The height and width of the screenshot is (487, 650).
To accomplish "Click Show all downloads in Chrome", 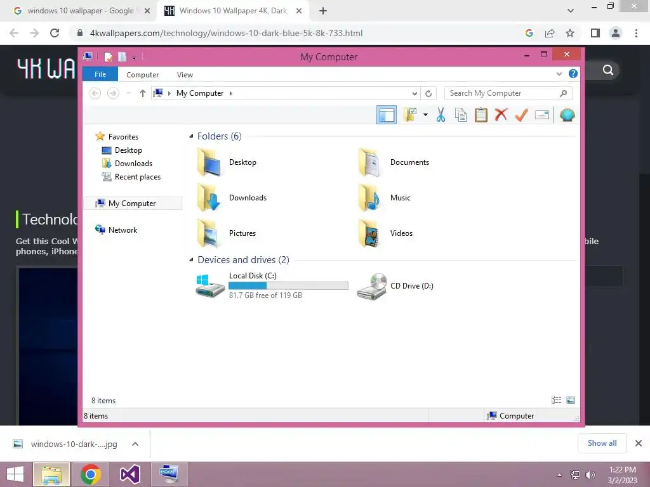I will click(602, 443).
